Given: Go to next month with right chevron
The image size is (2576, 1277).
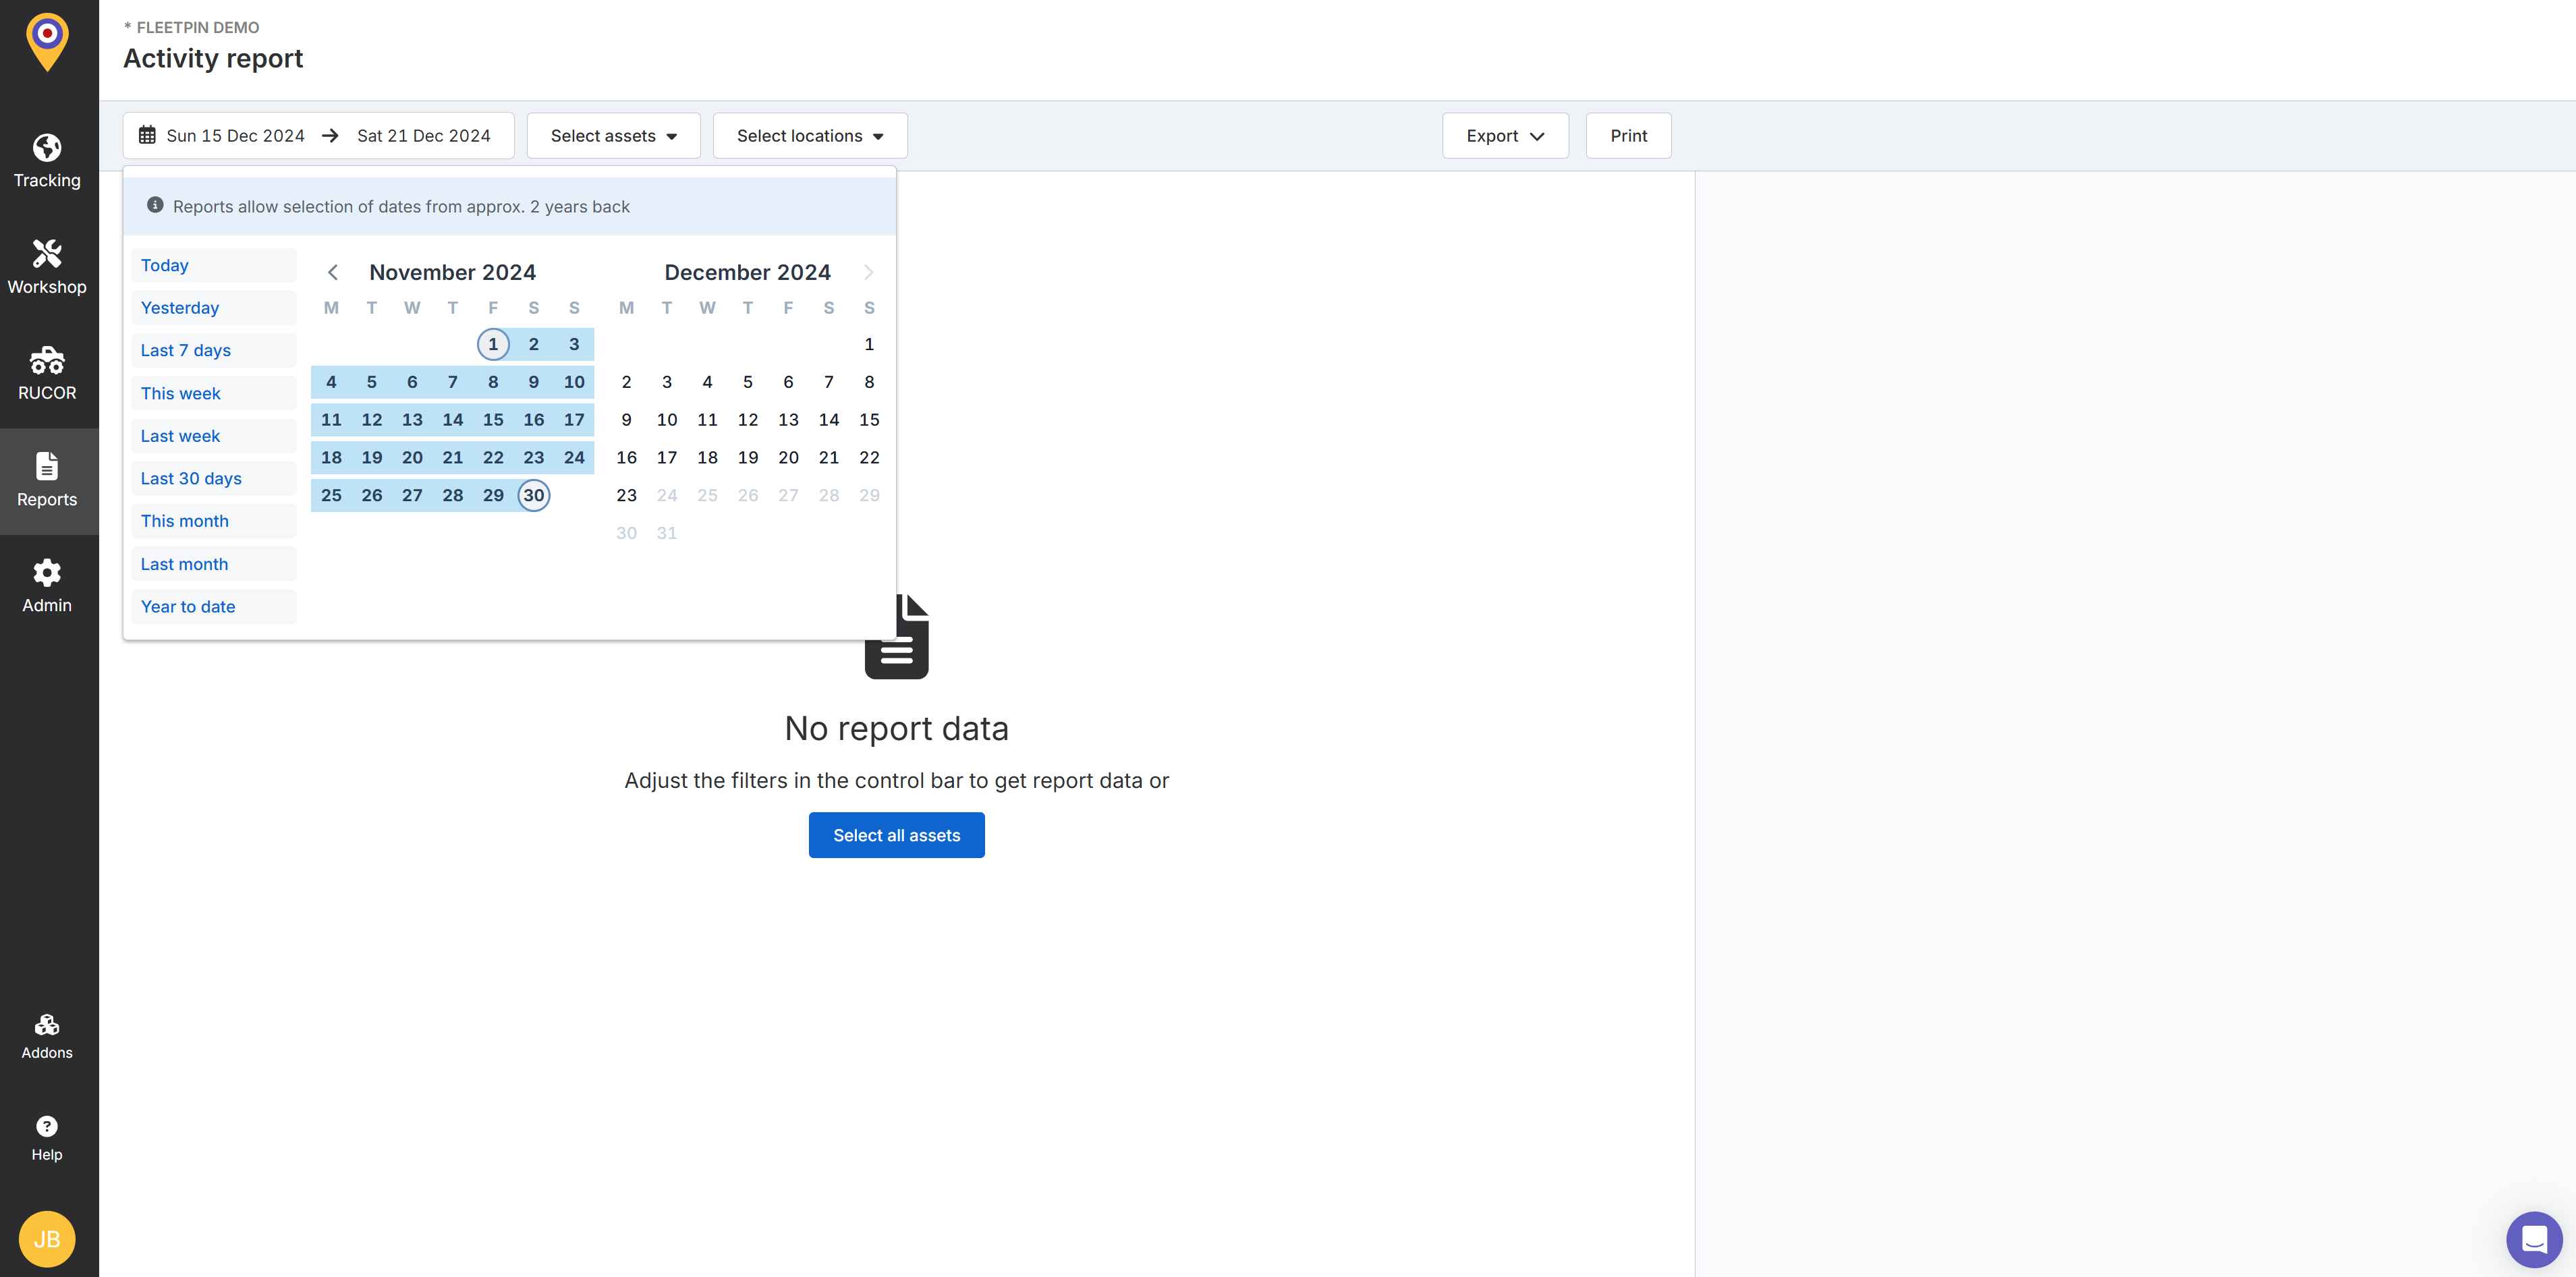Looking at the screenshot, I should [x=869, y=272].
